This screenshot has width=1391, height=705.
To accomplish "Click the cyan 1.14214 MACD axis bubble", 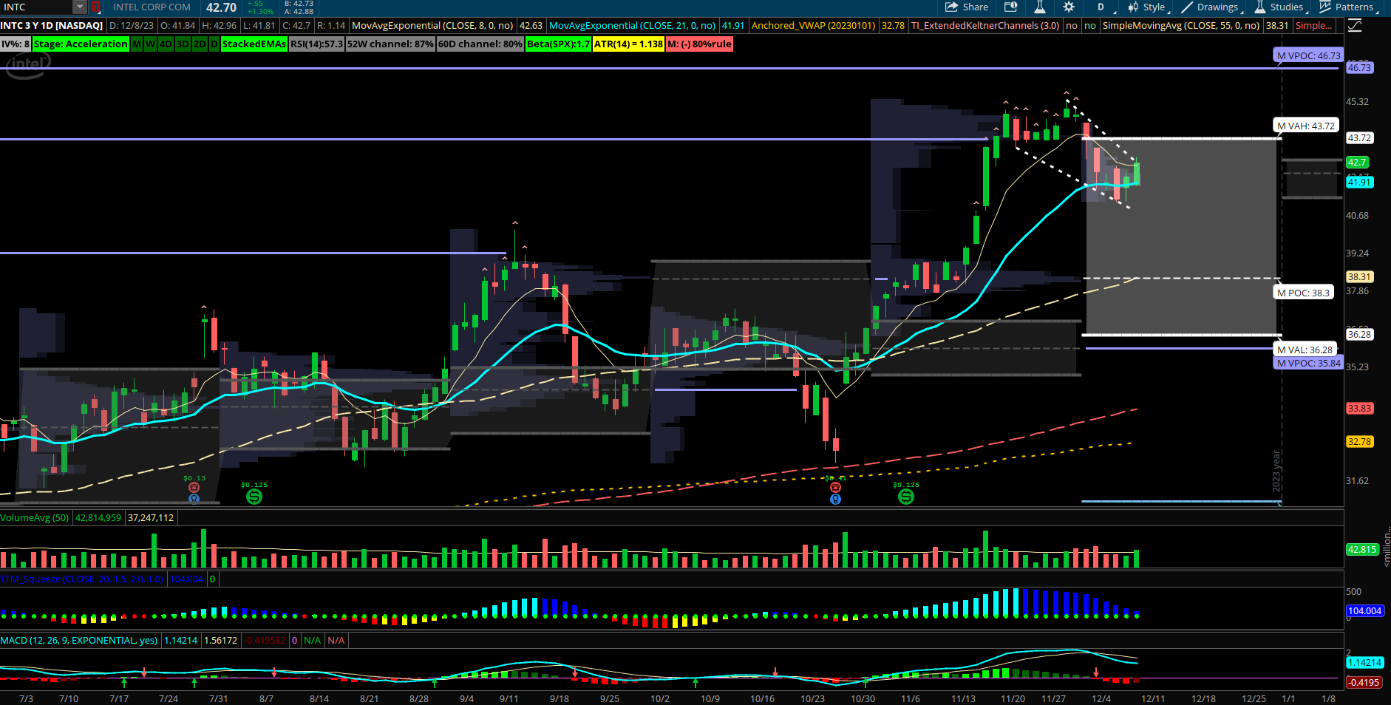I will click(1364, 662).
